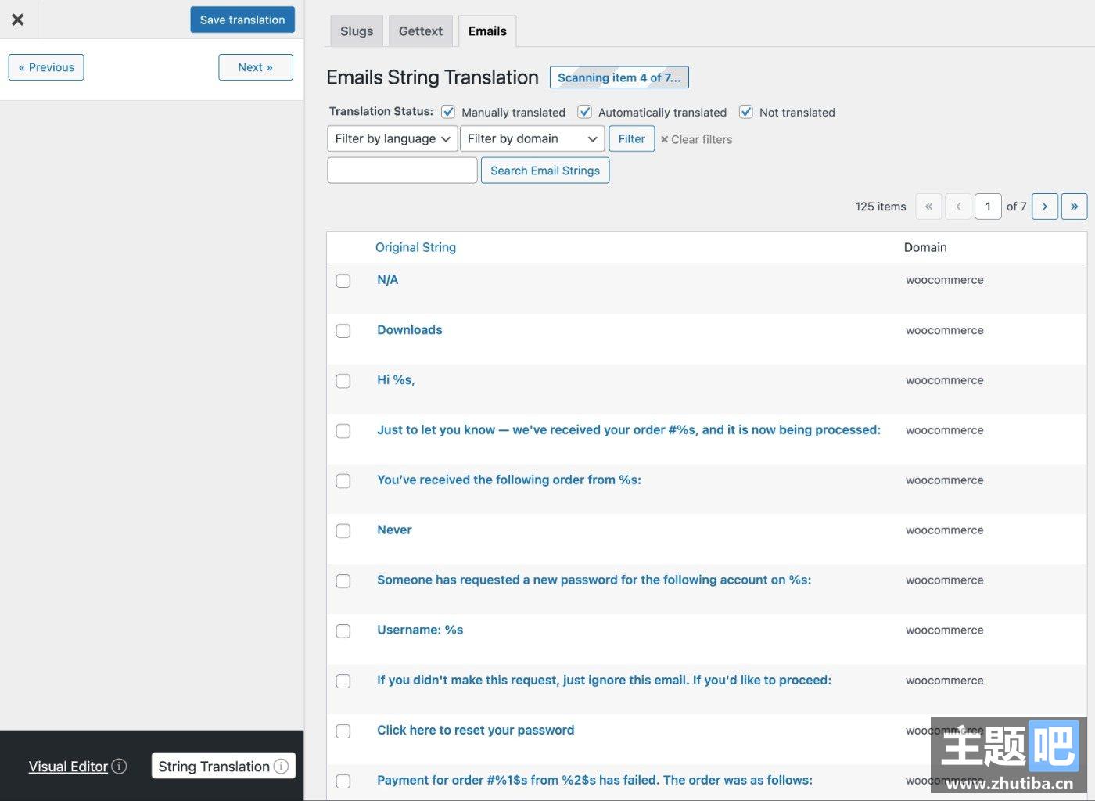This screenshot has width=1095, height=801.
Task: Click the info icon beside String Translation
Action: coord(281,767)
